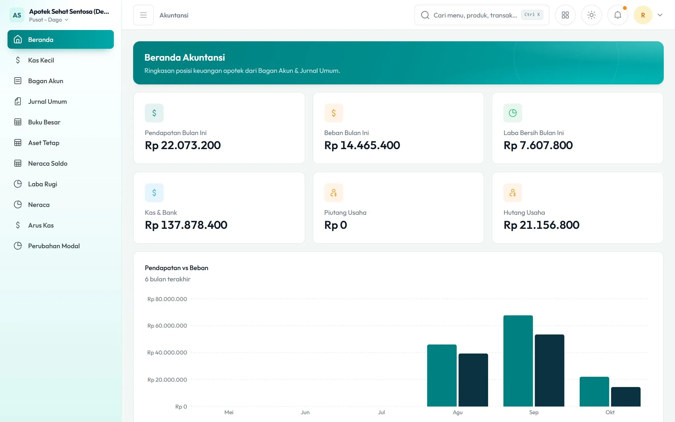Click the Beranda Akuntansi banner heading
Image resolution: width=675 pixels, height=422 pixels.
pyautogui.click(x=185, y=58)
